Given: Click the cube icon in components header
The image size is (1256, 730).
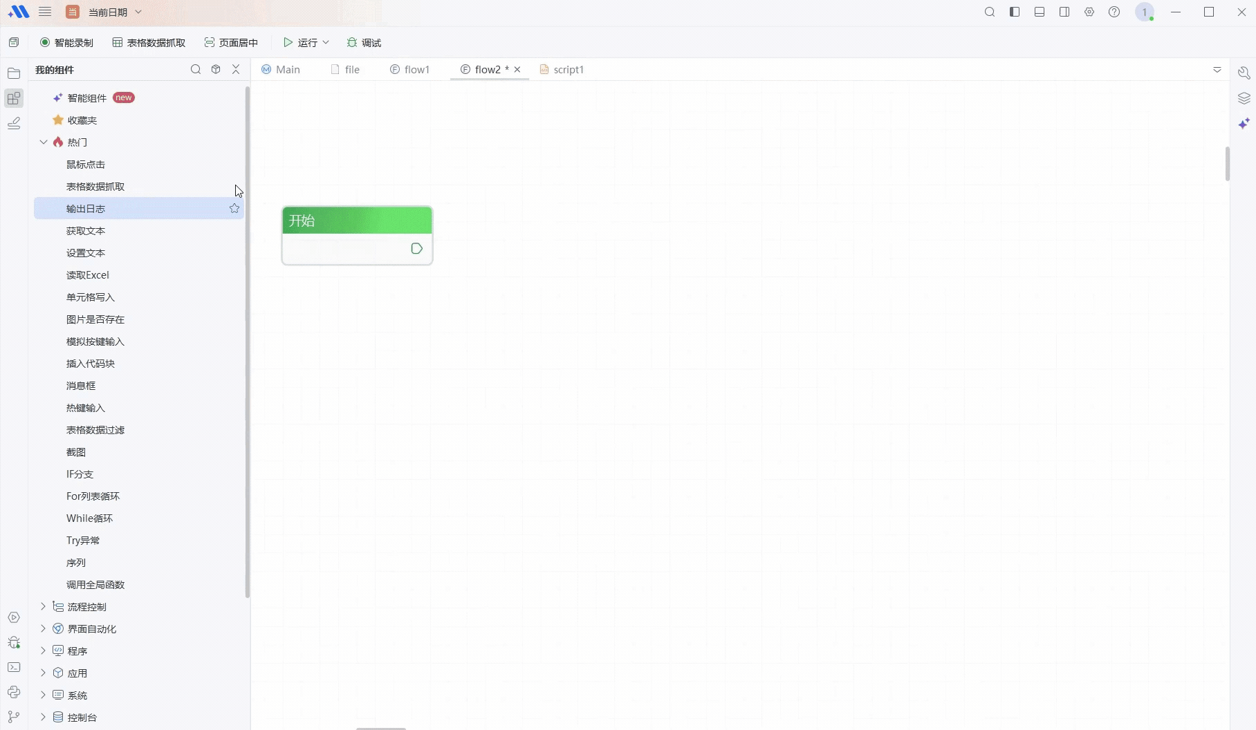Looking at the screenshot, I should point(216,69).
